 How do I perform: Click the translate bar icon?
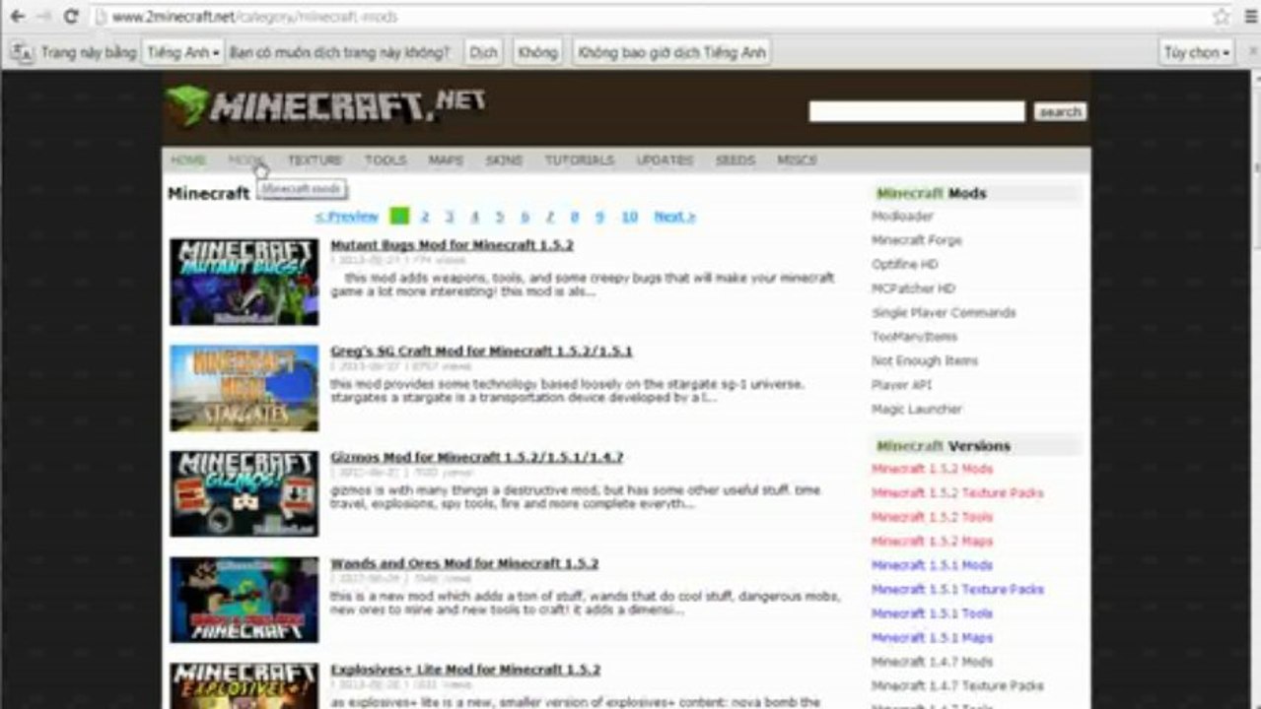(x=22, y=52)
